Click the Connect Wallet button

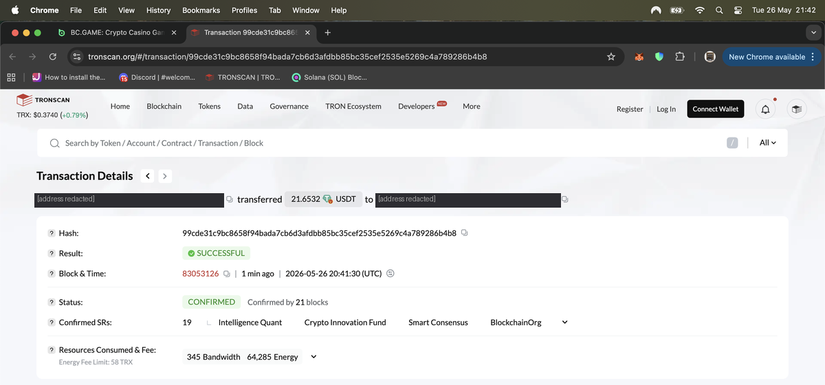715,109
